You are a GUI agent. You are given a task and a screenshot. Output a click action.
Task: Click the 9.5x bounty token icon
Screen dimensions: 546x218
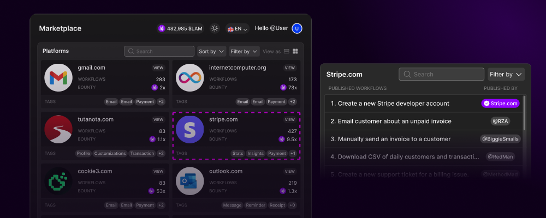pos(282,140)
